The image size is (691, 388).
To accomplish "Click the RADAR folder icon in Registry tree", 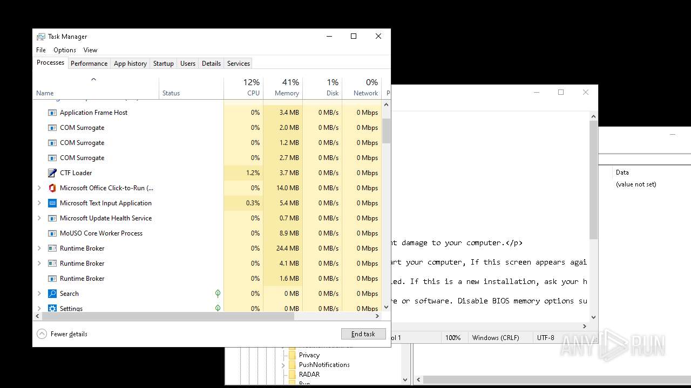I will 292,375.
